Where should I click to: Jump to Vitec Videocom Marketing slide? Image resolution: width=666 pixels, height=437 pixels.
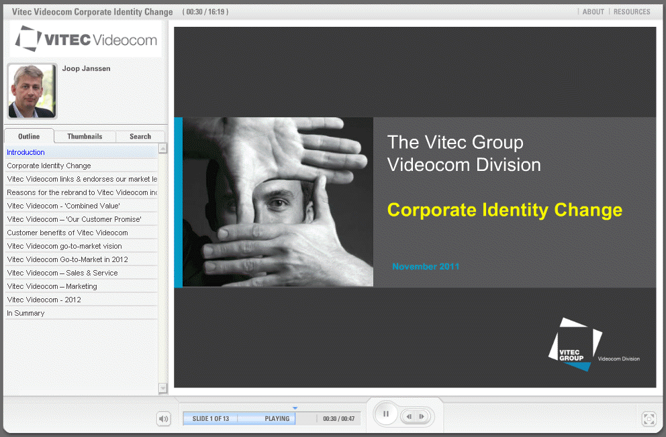pos(81,286)
